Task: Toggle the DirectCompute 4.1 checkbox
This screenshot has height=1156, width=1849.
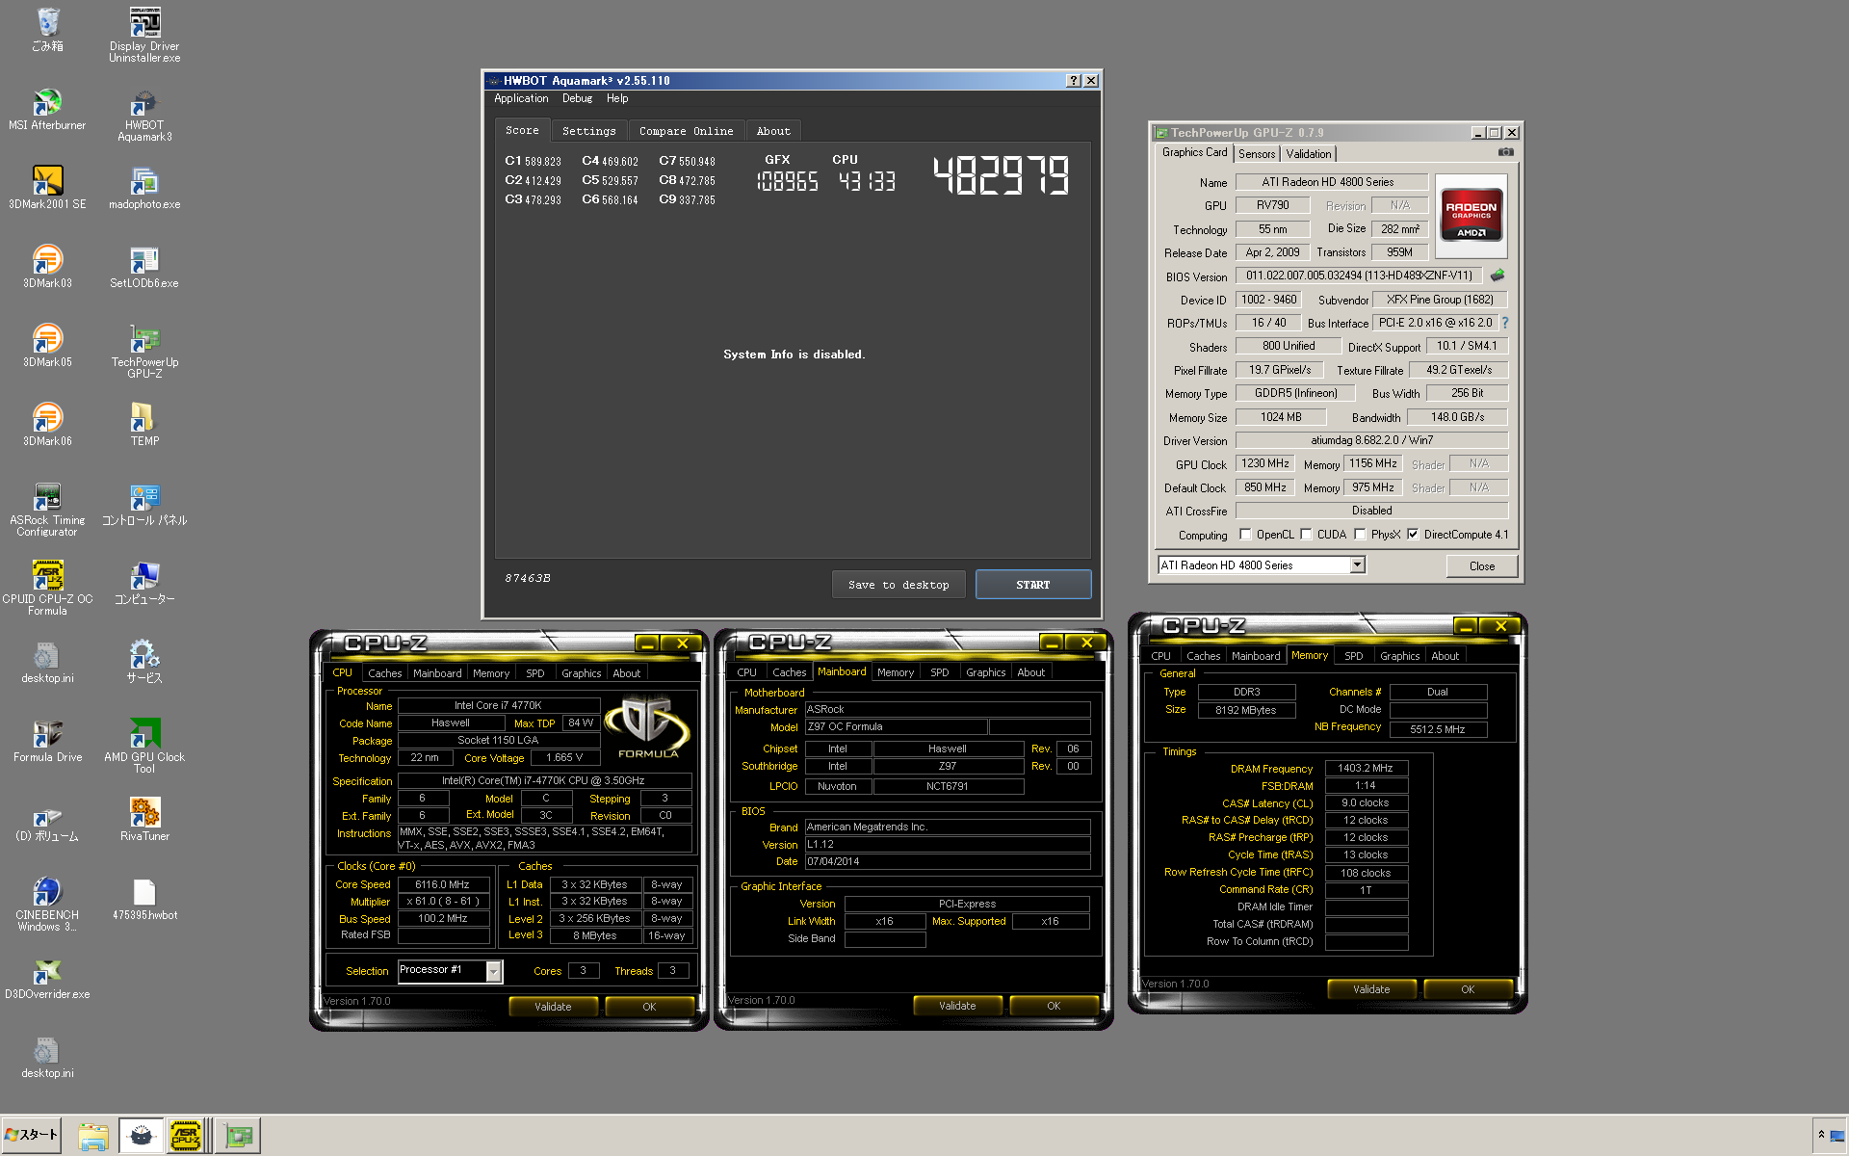Action: (x=1413, y=534)
